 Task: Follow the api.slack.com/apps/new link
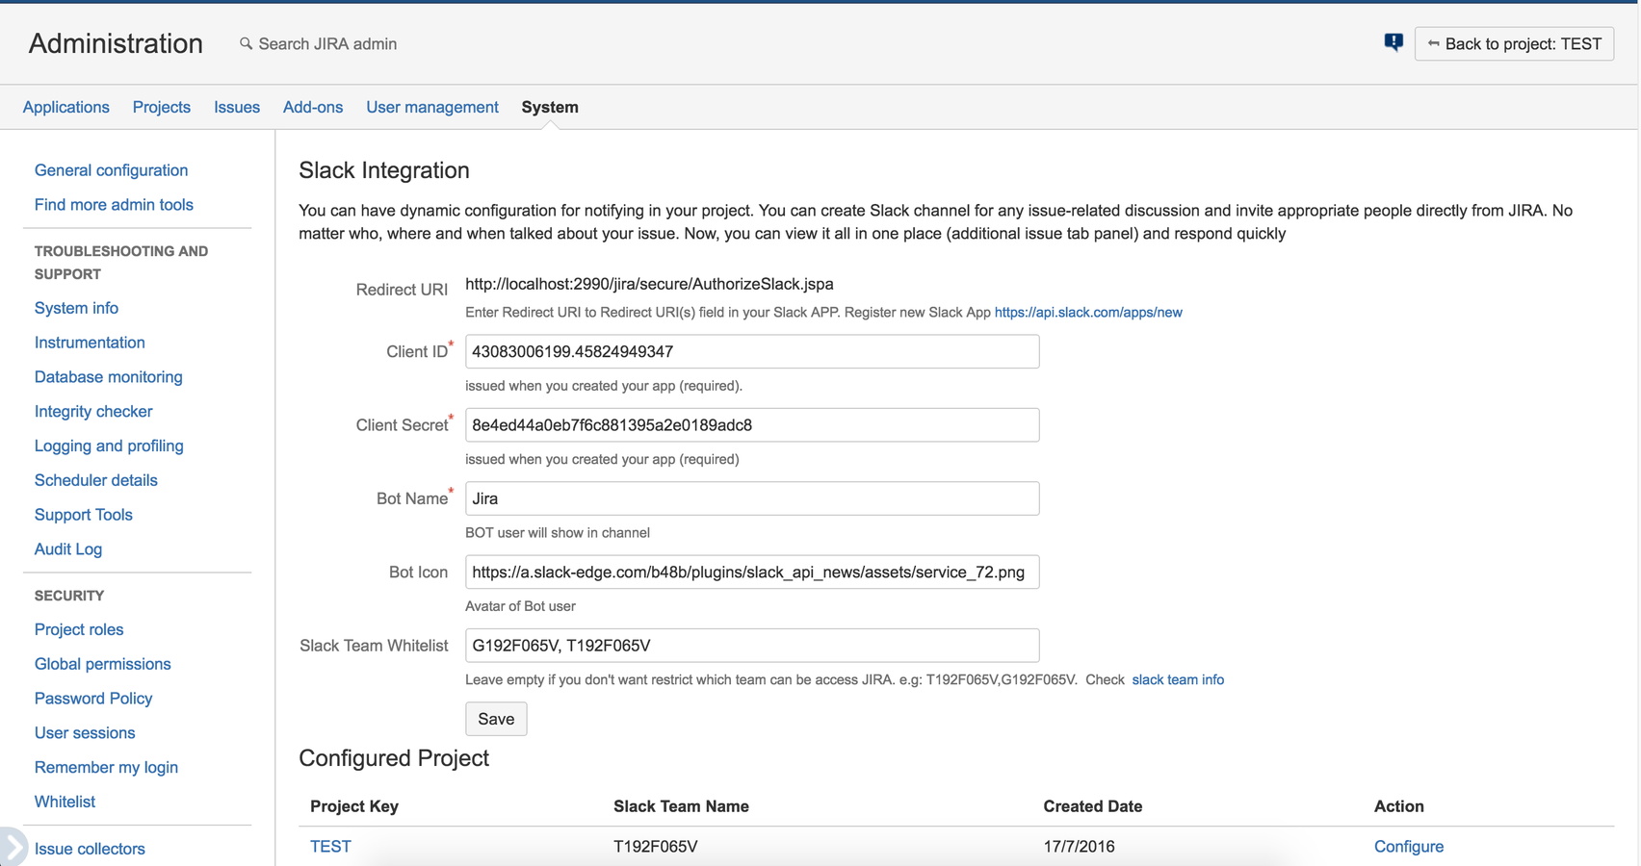tap(1088, 312)
